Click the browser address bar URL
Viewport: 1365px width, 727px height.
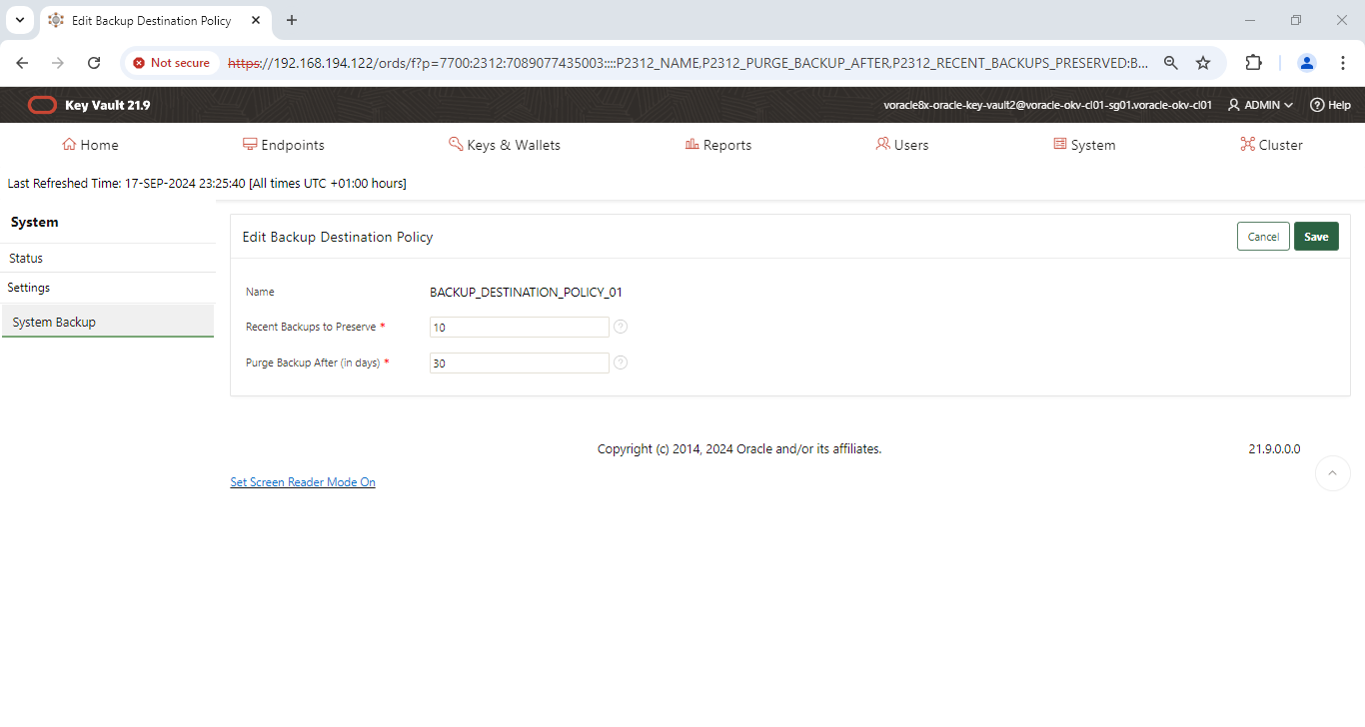(x=687, y=63)
